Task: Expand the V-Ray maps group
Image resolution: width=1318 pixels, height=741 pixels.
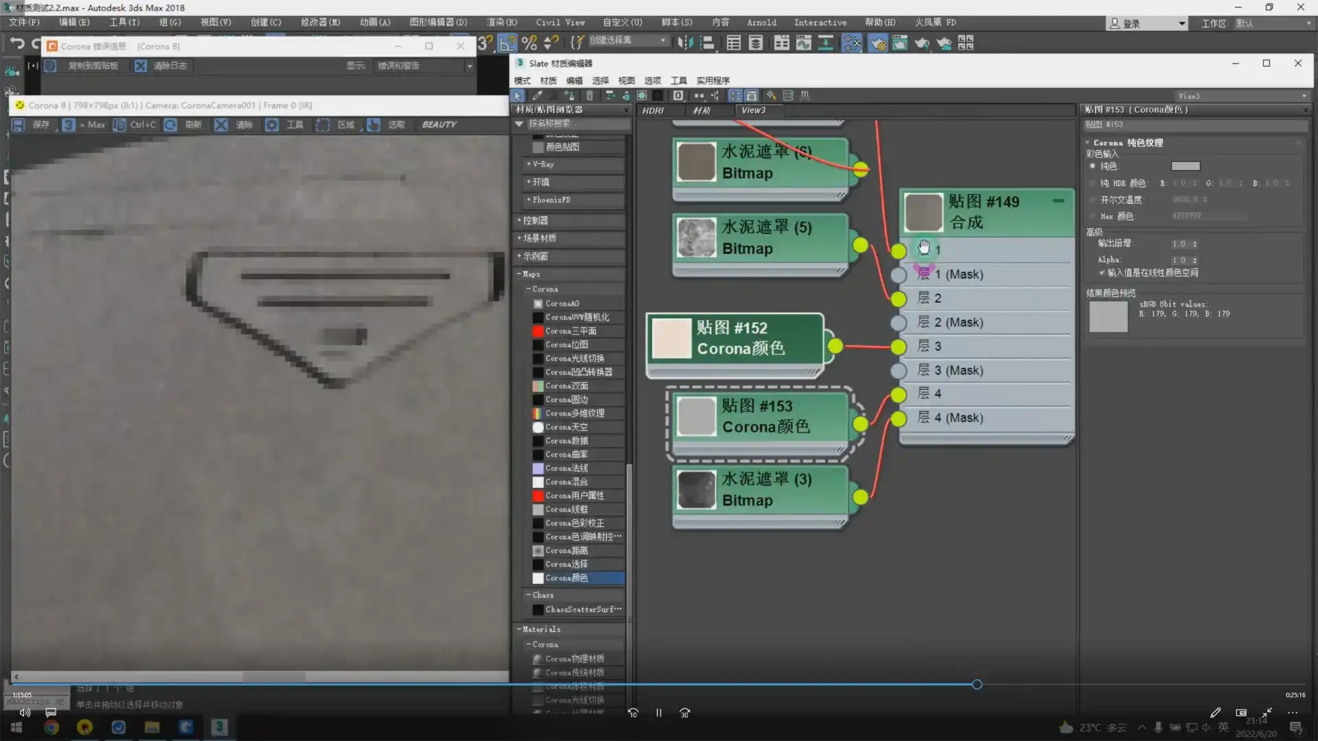Action: pos(542,164)
